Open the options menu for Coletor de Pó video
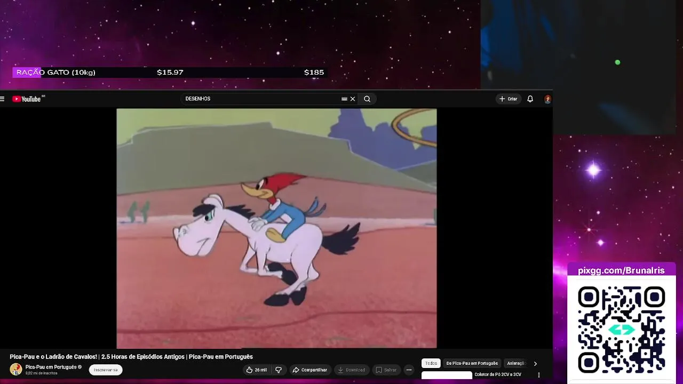 click(x=538, y=375)
